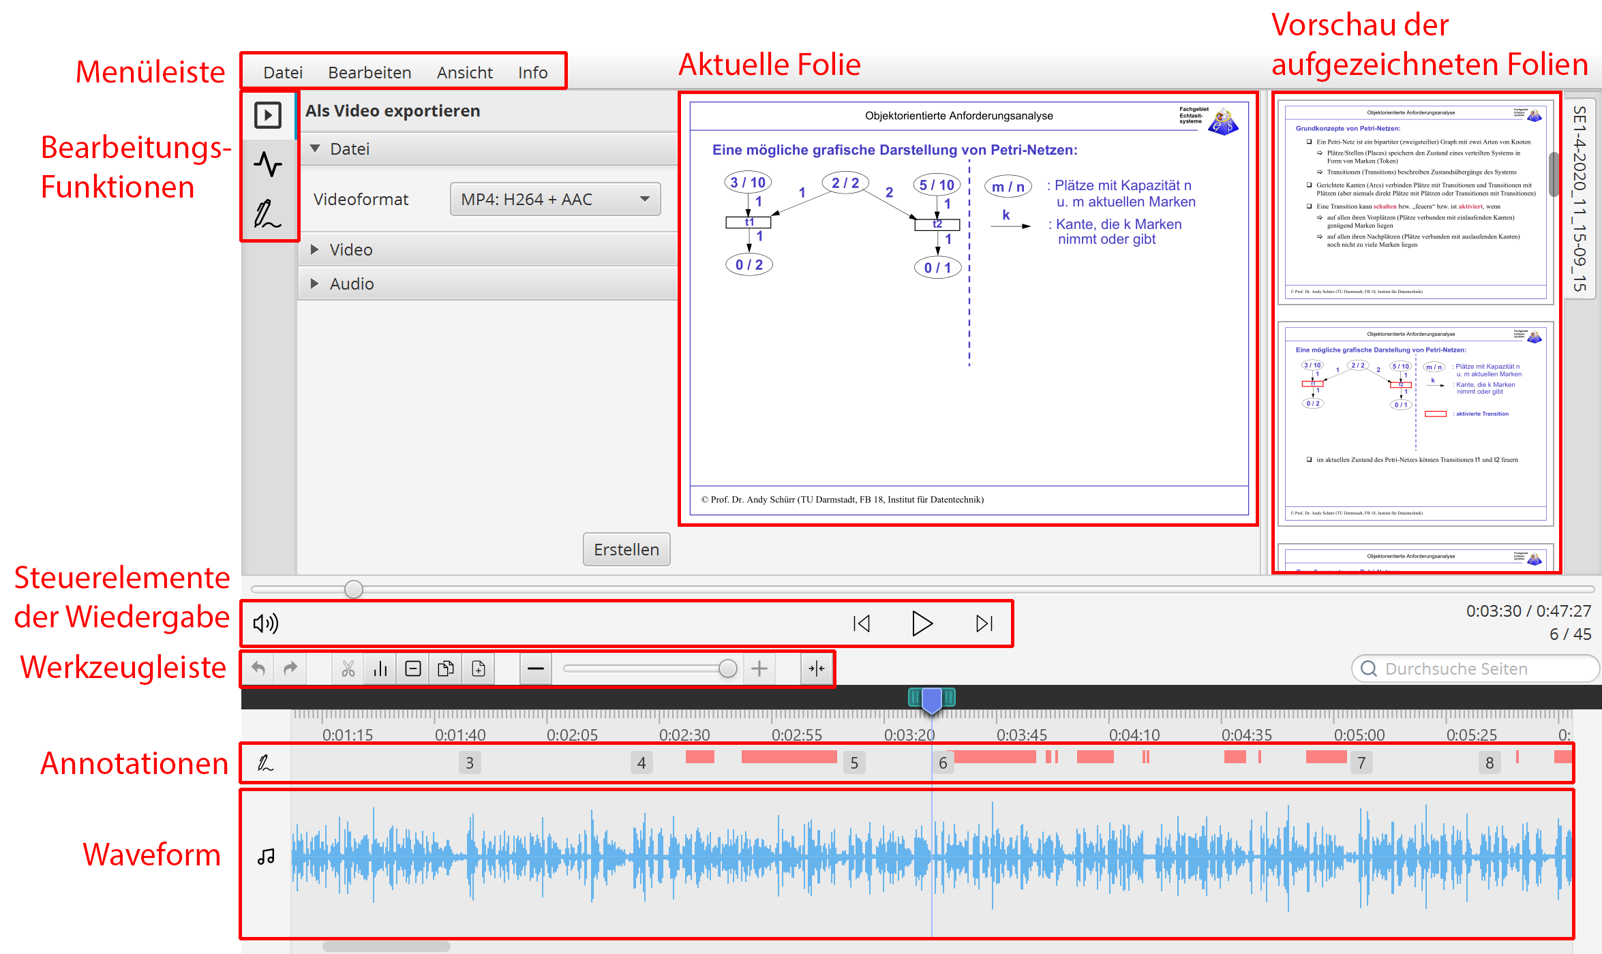The image size is (1602, 954).
Task: Mute audio with the speaker icon
Action: (266, 623)
